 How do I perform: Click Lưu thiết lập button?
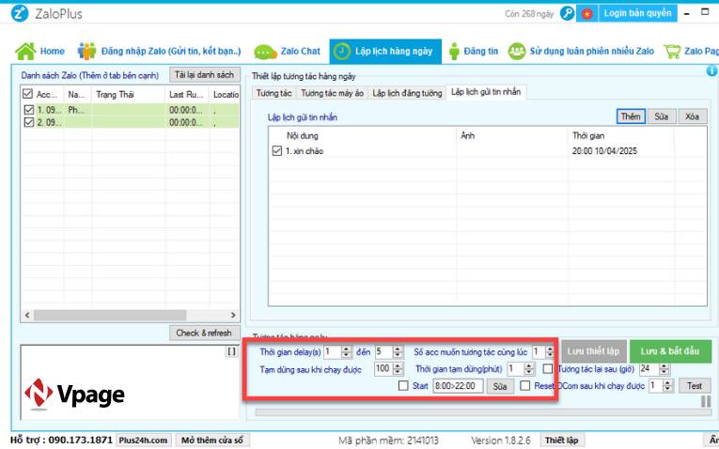(x=593, y=351)
